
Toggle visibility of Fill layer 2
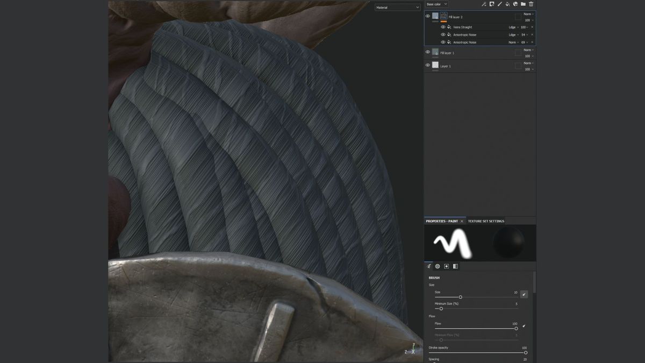(x=427, y=16)
